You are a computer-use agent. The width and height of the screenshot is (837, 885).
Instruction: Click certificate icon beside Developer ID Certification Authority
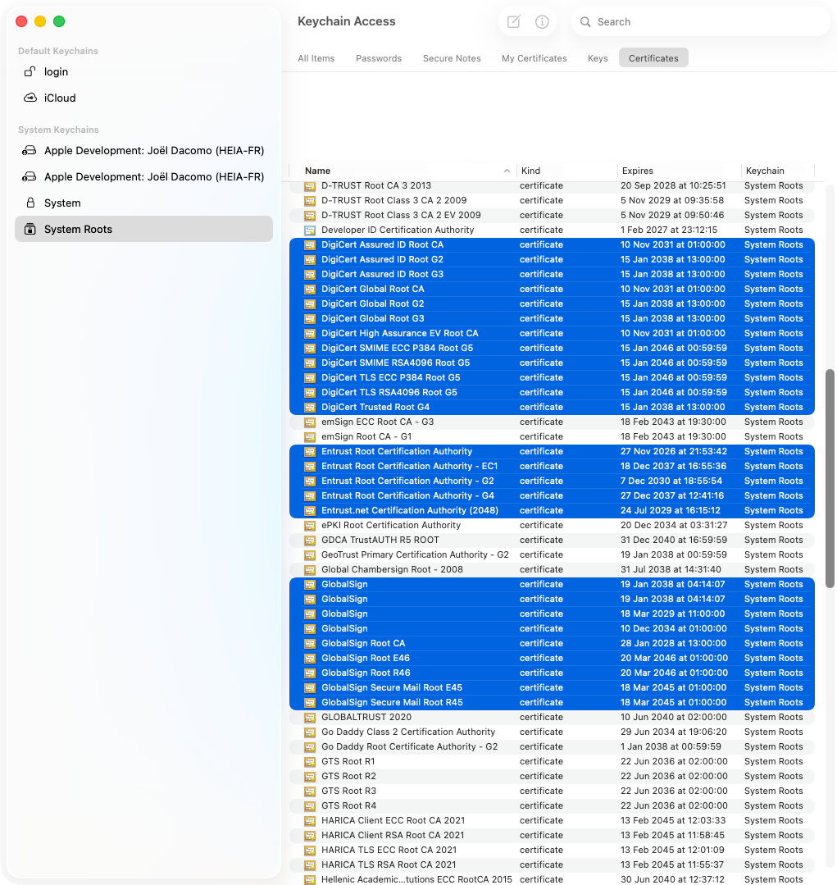coord(310,230)
